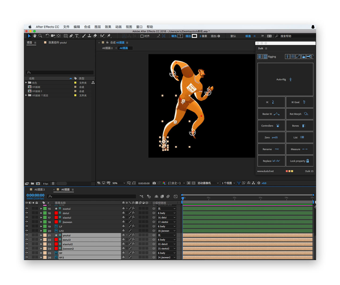Open the After Effects CC app menu
The image size is (340, 285).
click(48, 27)
